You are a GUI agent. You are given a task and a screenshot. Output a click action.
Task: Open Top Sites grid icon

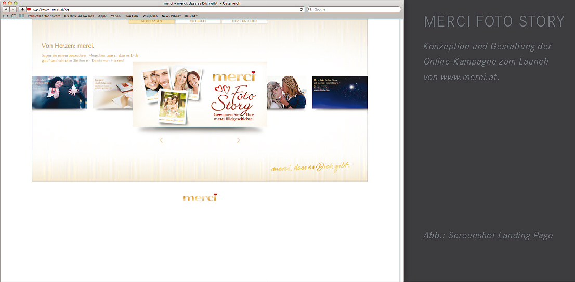[x=22, y=16]
